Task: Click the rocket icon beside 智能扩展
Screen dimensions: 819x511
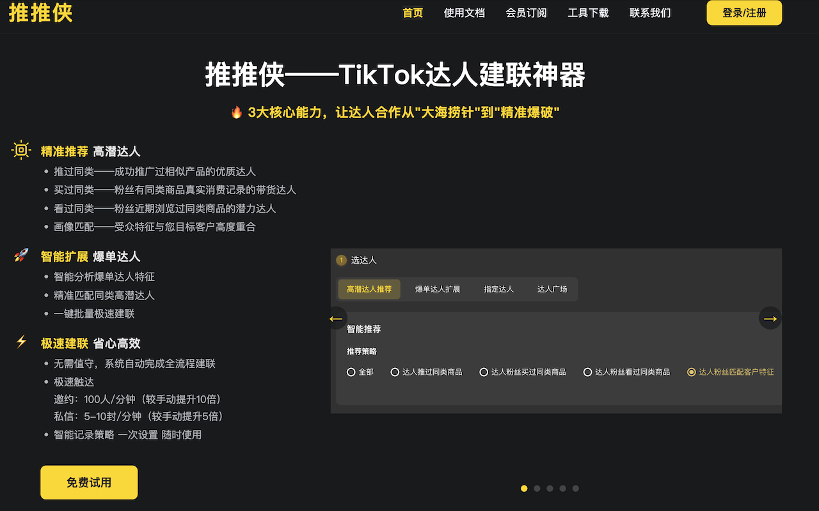Action: tap(21, 256)
